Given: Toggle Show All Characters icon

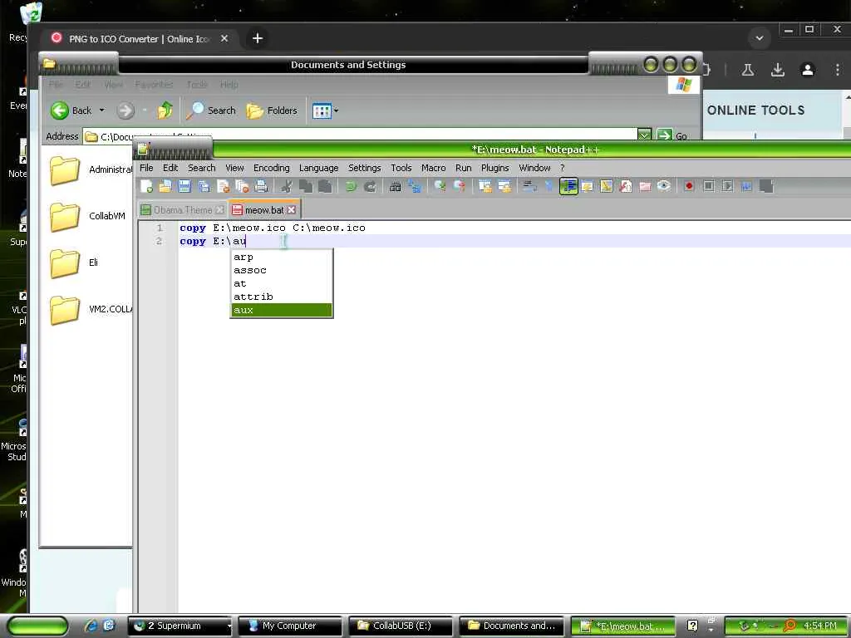Looking at the screenshot, I should click(548, 187).
